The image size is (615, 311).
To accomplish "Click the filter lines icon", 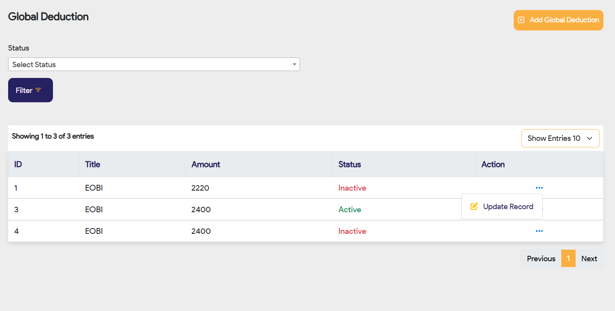I will point(38,90).
